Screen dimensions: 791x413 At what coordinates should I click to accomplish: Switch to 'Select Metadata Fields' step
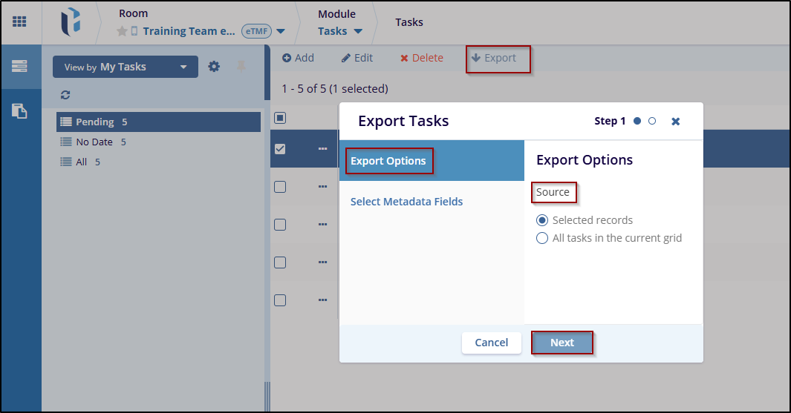click(x=406, y=202)
